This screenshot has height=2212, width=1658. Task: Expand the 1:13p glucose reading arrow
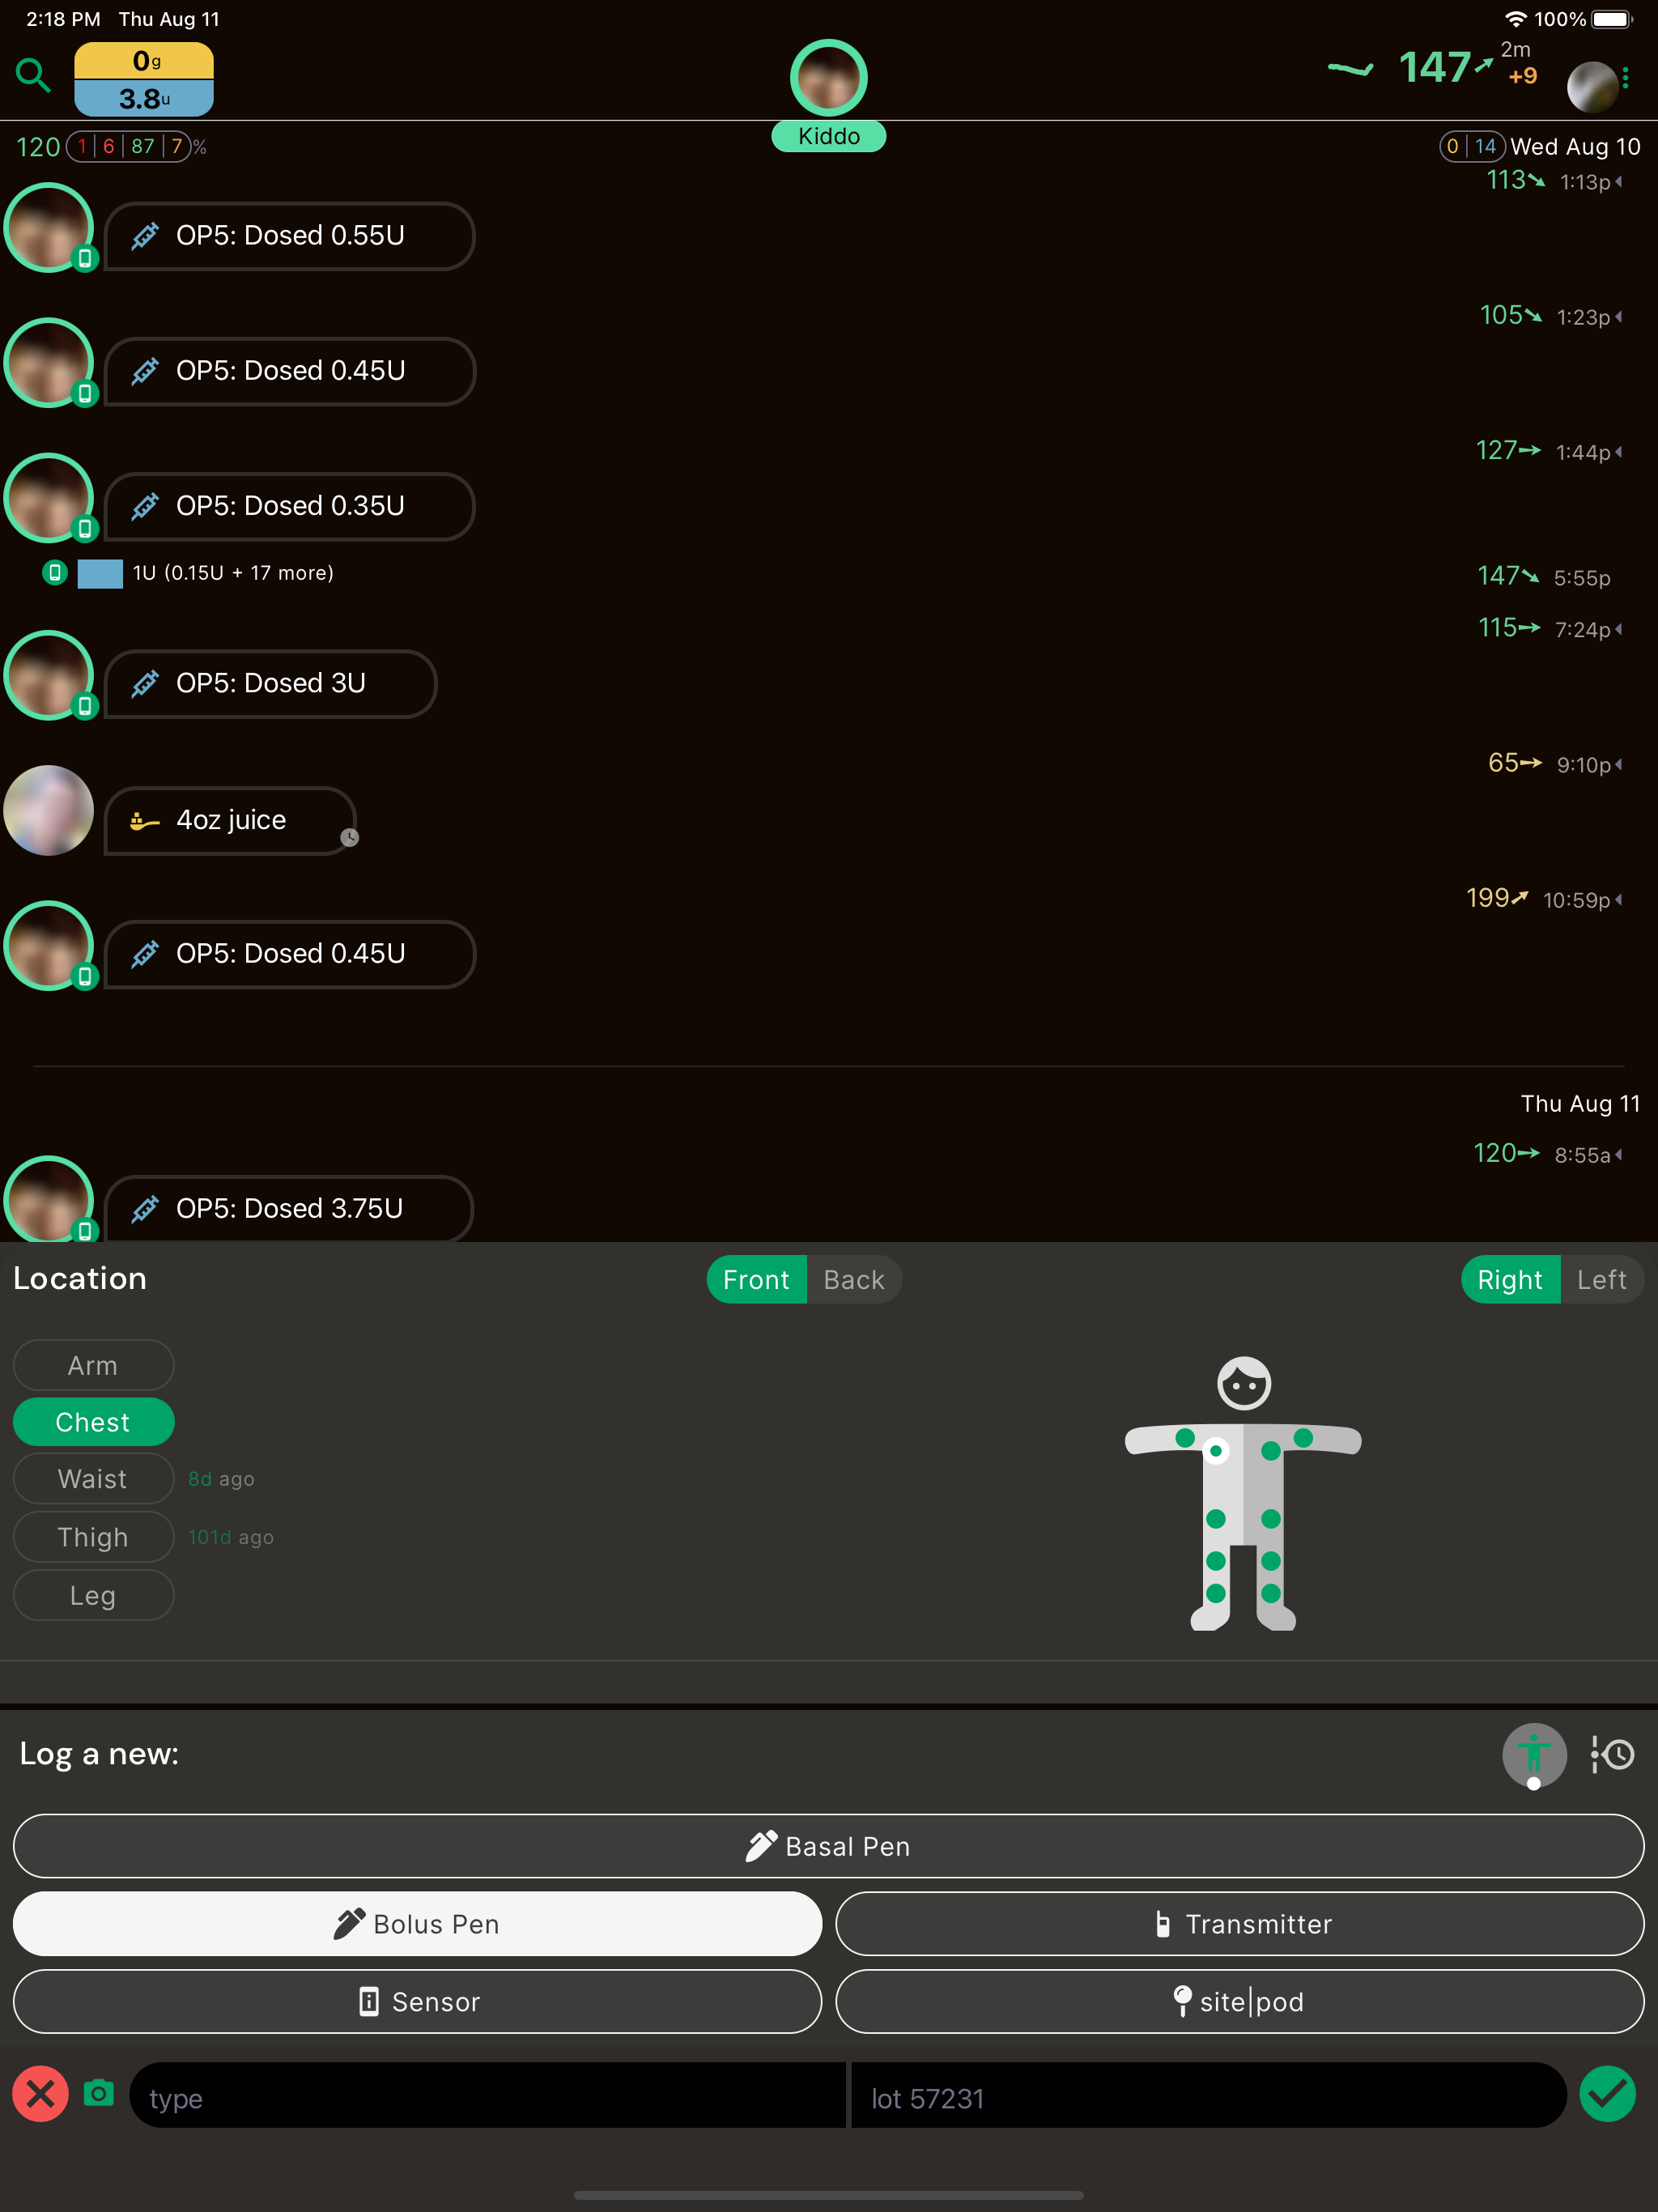pyautogui.click(x=1619, y=181)
